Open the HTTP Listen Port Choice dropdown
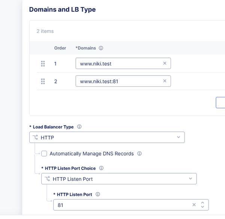 point(119,179)
